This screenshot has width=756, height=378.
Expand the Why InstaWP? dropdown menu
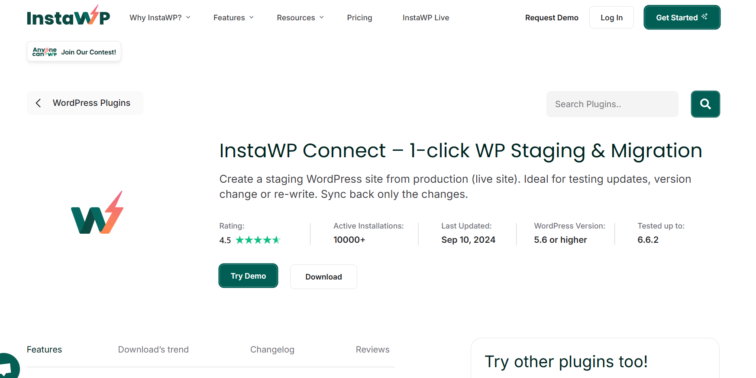[x=160, y=18]
